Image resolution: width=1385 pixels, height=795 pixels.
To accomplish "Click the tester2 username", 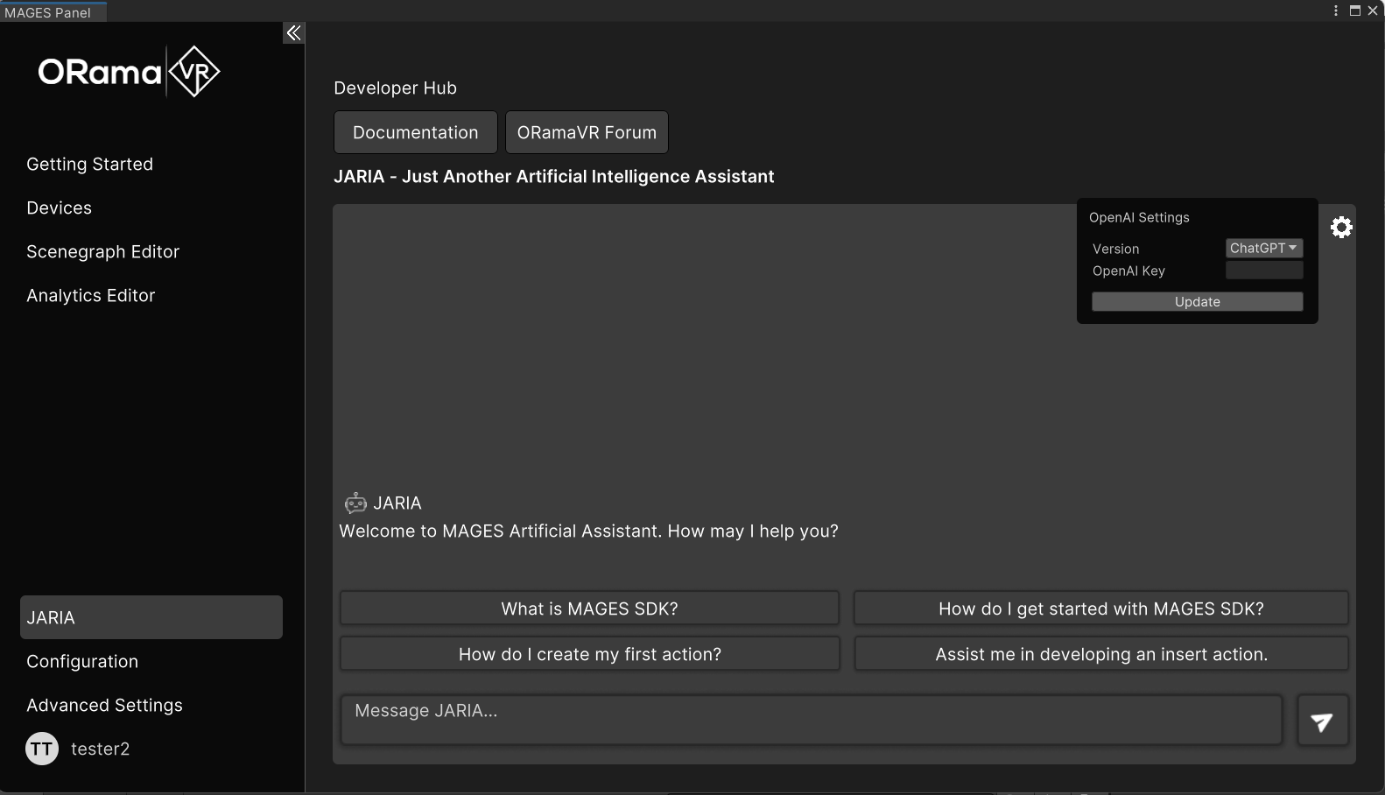I will (101, 749).
